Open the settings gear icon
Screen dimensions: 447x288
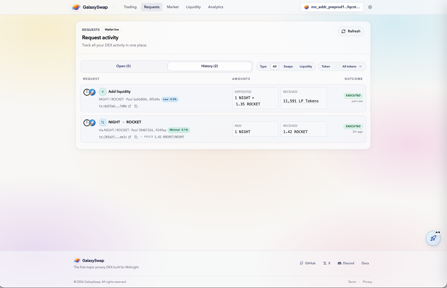[370, 7]
